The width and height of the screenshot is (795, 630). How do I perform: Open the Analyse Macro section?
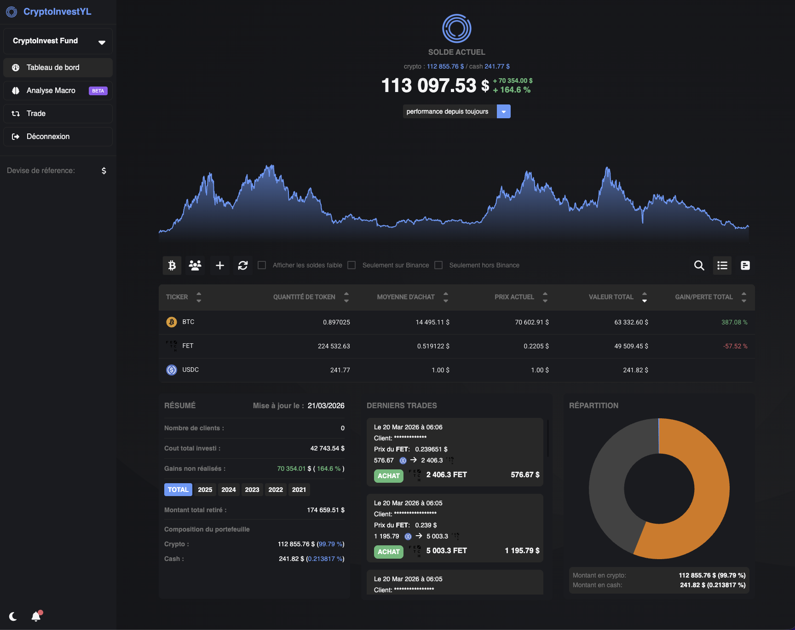pyautogui.click(x=51, y=90)
